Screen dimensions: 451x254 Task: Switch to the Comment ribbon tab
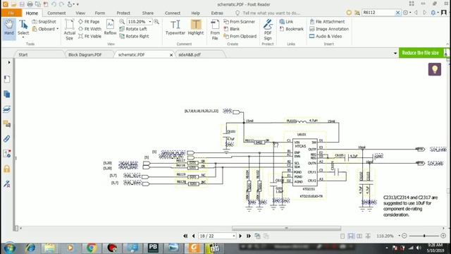[56, 13]
